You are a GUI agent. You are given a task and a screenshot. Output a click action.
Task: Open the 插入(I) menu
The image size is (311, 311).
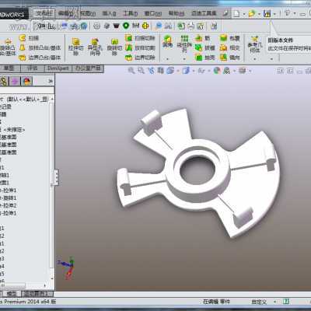point(110,13)
